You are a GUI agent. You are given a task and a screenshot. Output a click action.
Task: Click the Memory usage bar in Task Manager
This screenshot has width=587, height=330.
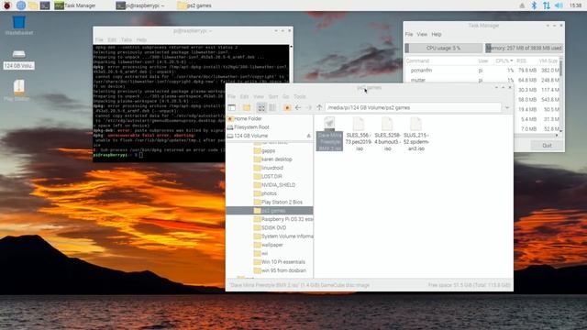(x=524, y=48)
